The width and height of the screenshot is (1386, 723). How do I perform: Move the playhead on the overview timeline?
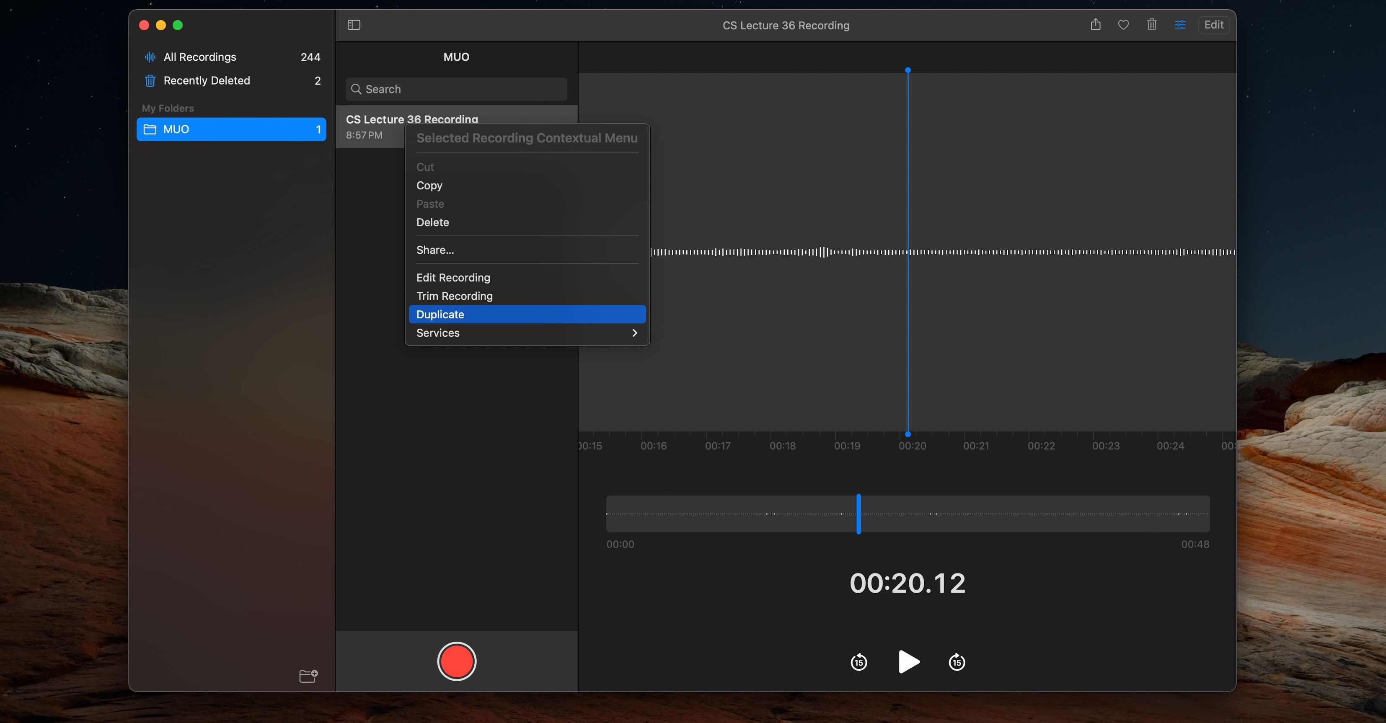pos(858,514)
